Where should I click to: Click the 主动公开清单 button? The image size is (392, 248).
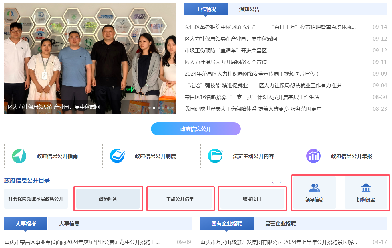click(180, 199)
